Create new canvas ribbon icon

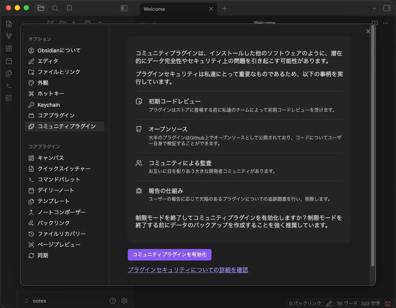[x=9, y=49]
